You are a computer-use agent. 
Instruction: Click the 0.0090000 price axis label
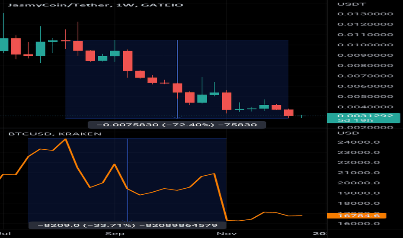click(x=365, y=55)
